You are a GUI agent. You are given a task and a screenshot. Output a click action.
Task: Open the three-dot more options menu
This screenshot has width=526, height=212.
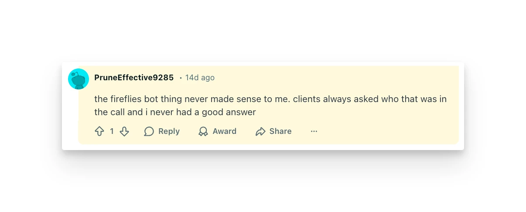(x=314, y=131)
